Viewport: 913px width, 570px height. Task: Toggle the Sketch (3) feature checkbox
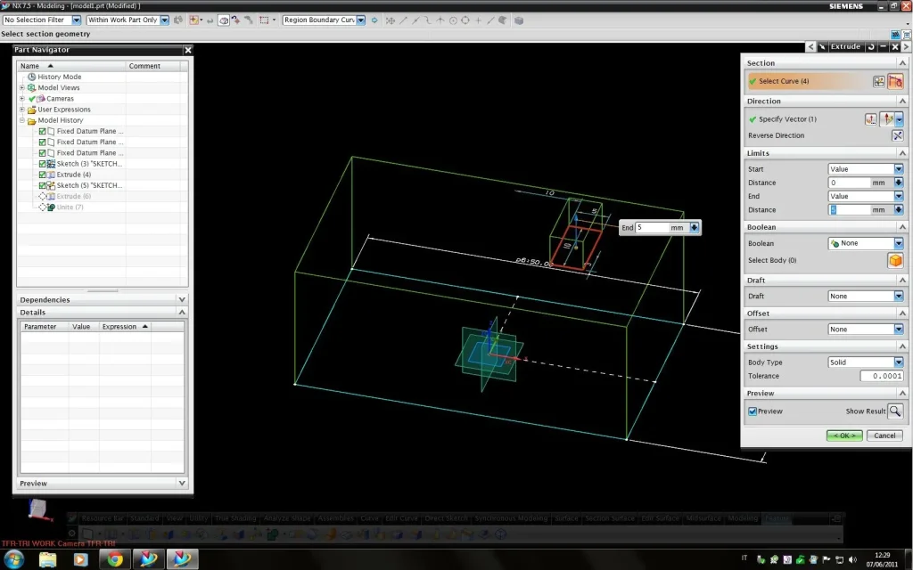point(43,164)
